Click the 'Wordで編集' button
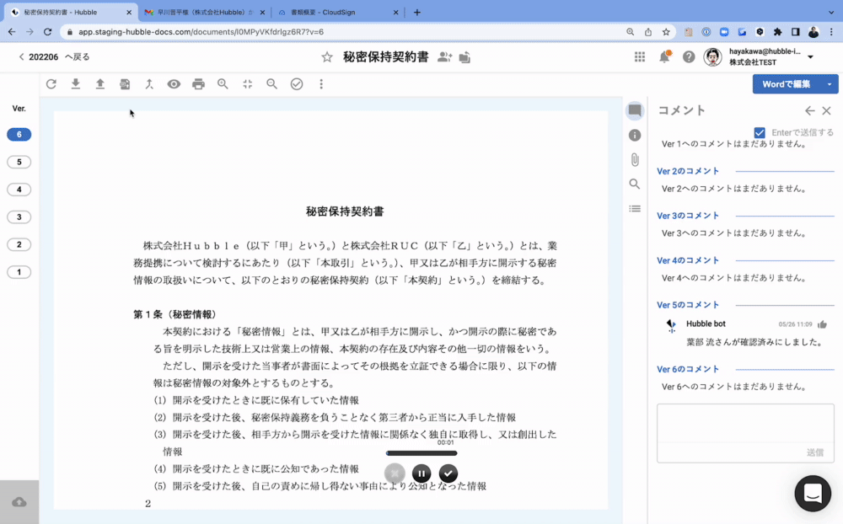The width and height of the screenshot is (843, 524). point(786,84)
